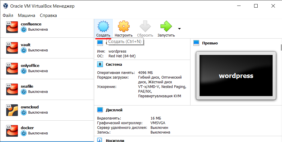Screen dimensions: 282x142
Task: Click the power state icon under seafile
Action: pos(24,92)
